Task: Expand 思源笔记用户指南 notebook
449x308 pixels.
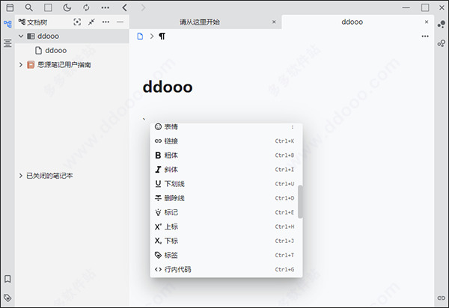Action: coord(21,65)
